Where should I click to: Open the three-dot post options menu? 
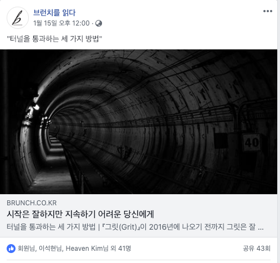pyautogui.click(x=268, y=11)
